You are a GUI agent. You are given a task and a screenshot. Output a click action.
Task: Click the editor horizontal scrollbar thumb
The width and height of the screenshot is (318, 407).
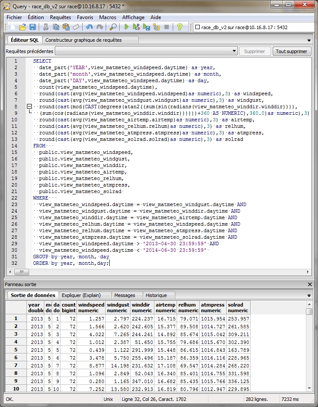pos(22,272)
